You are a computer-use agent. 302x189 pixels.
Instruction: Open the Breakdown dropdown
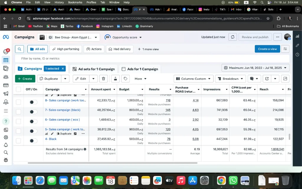230,79
